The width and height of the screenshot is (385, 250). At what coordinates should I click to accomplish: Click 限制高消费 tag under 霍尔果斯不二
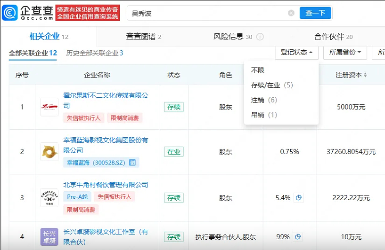tap(125, 118)
